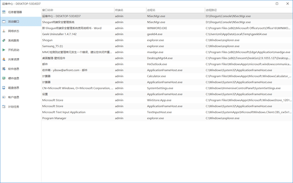293x183 pixels.
Task: Click the 软件信息 sidebar icon
Action: coord(4,69)
